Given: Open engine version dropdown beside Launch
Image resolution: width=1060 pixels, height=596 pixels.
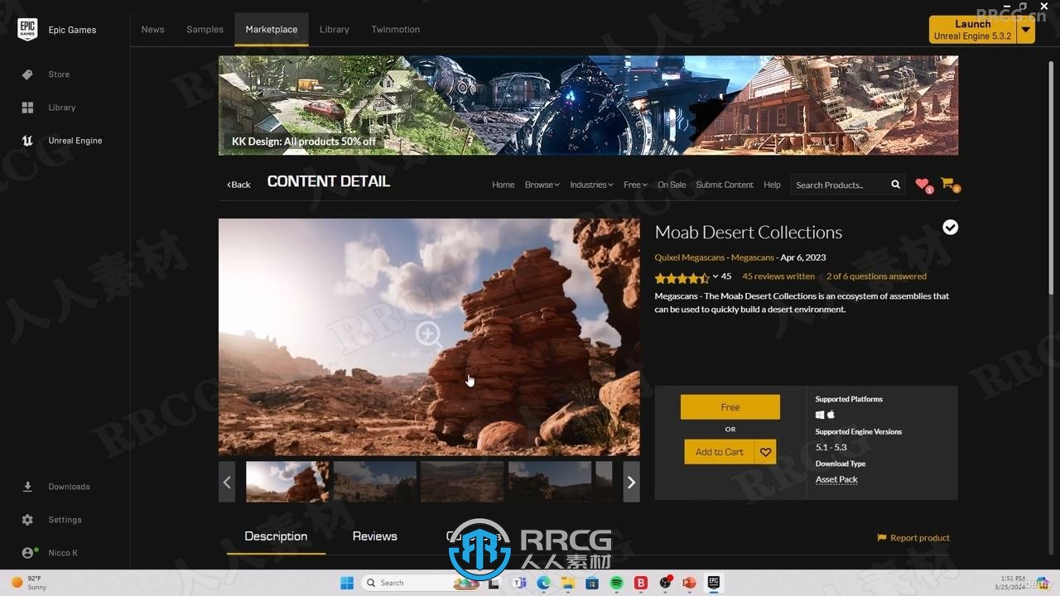Looking at the screenshot, I should pyautogui.click(x=1026, y=30).
